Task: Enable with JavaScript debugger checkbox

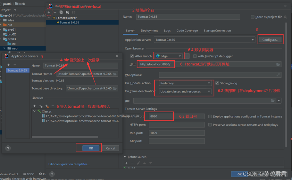Action: click(x=195, y=56)
